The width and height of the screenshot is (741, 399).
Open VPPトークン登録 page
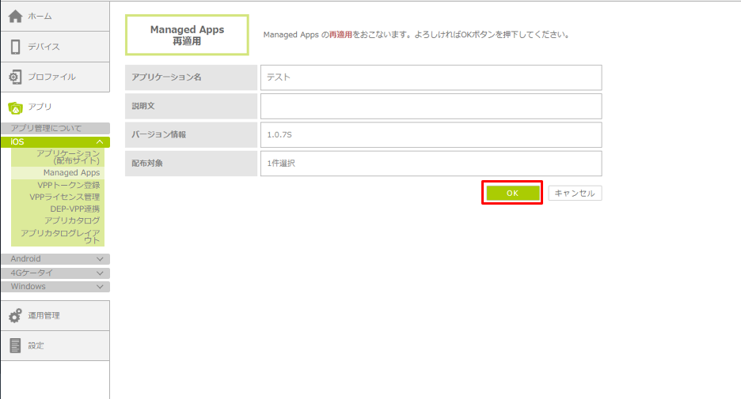[x=68, y=185]
